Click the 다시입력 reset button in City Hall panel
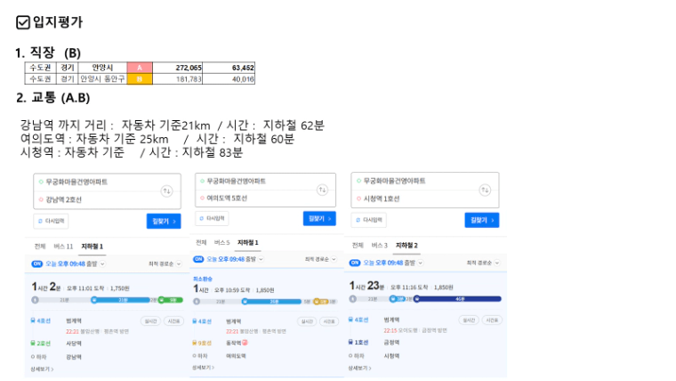Screen dimensions: 676x381 point(368,220)
